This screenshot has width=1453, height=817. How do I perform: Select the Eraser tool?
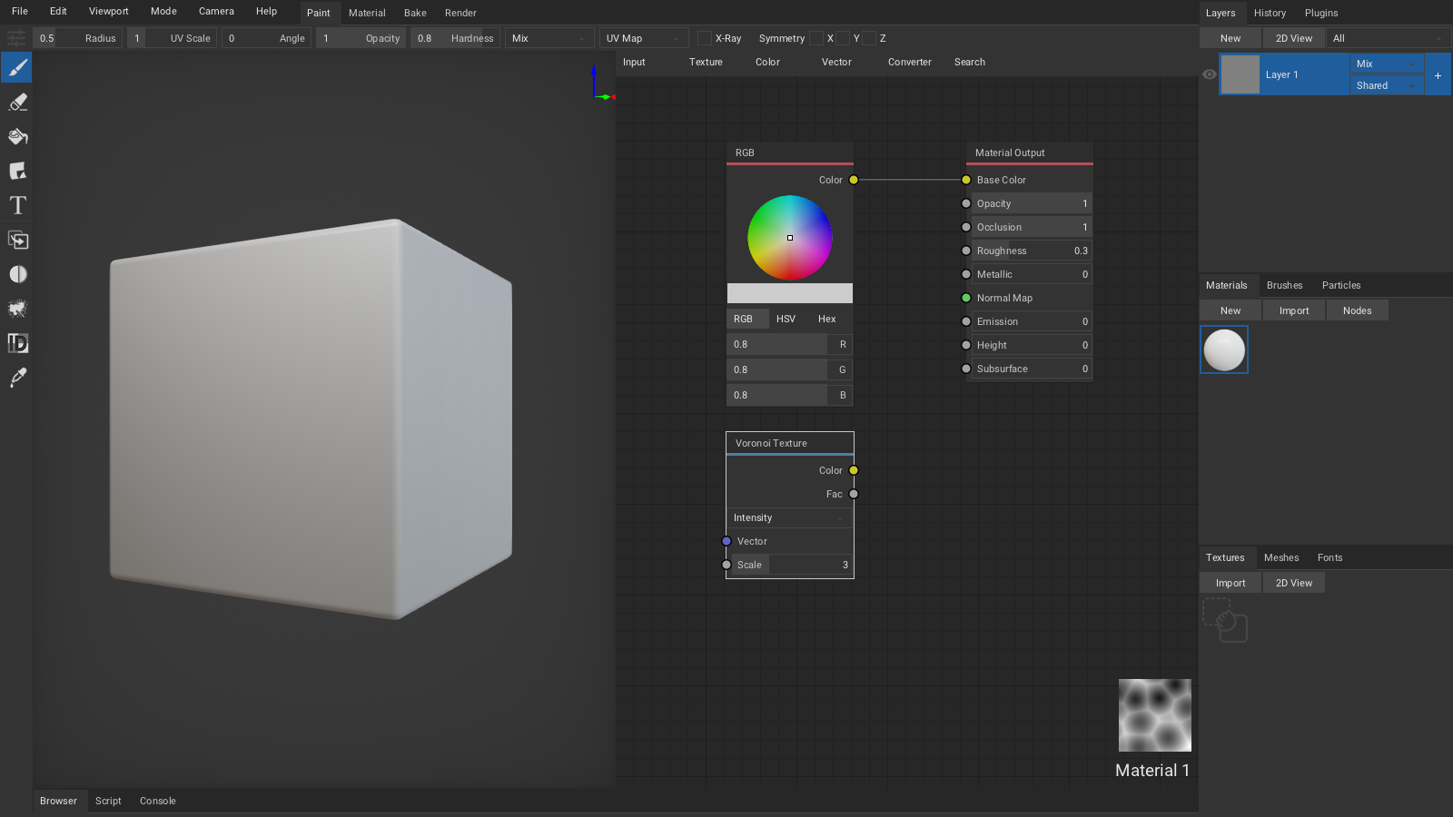[x=16, y=102]
